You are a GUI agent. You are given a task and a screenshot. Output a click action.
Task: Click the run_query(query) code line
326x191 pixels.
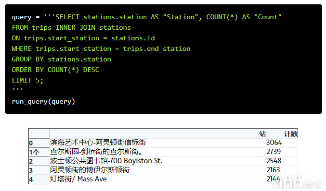tap(43, 102)
